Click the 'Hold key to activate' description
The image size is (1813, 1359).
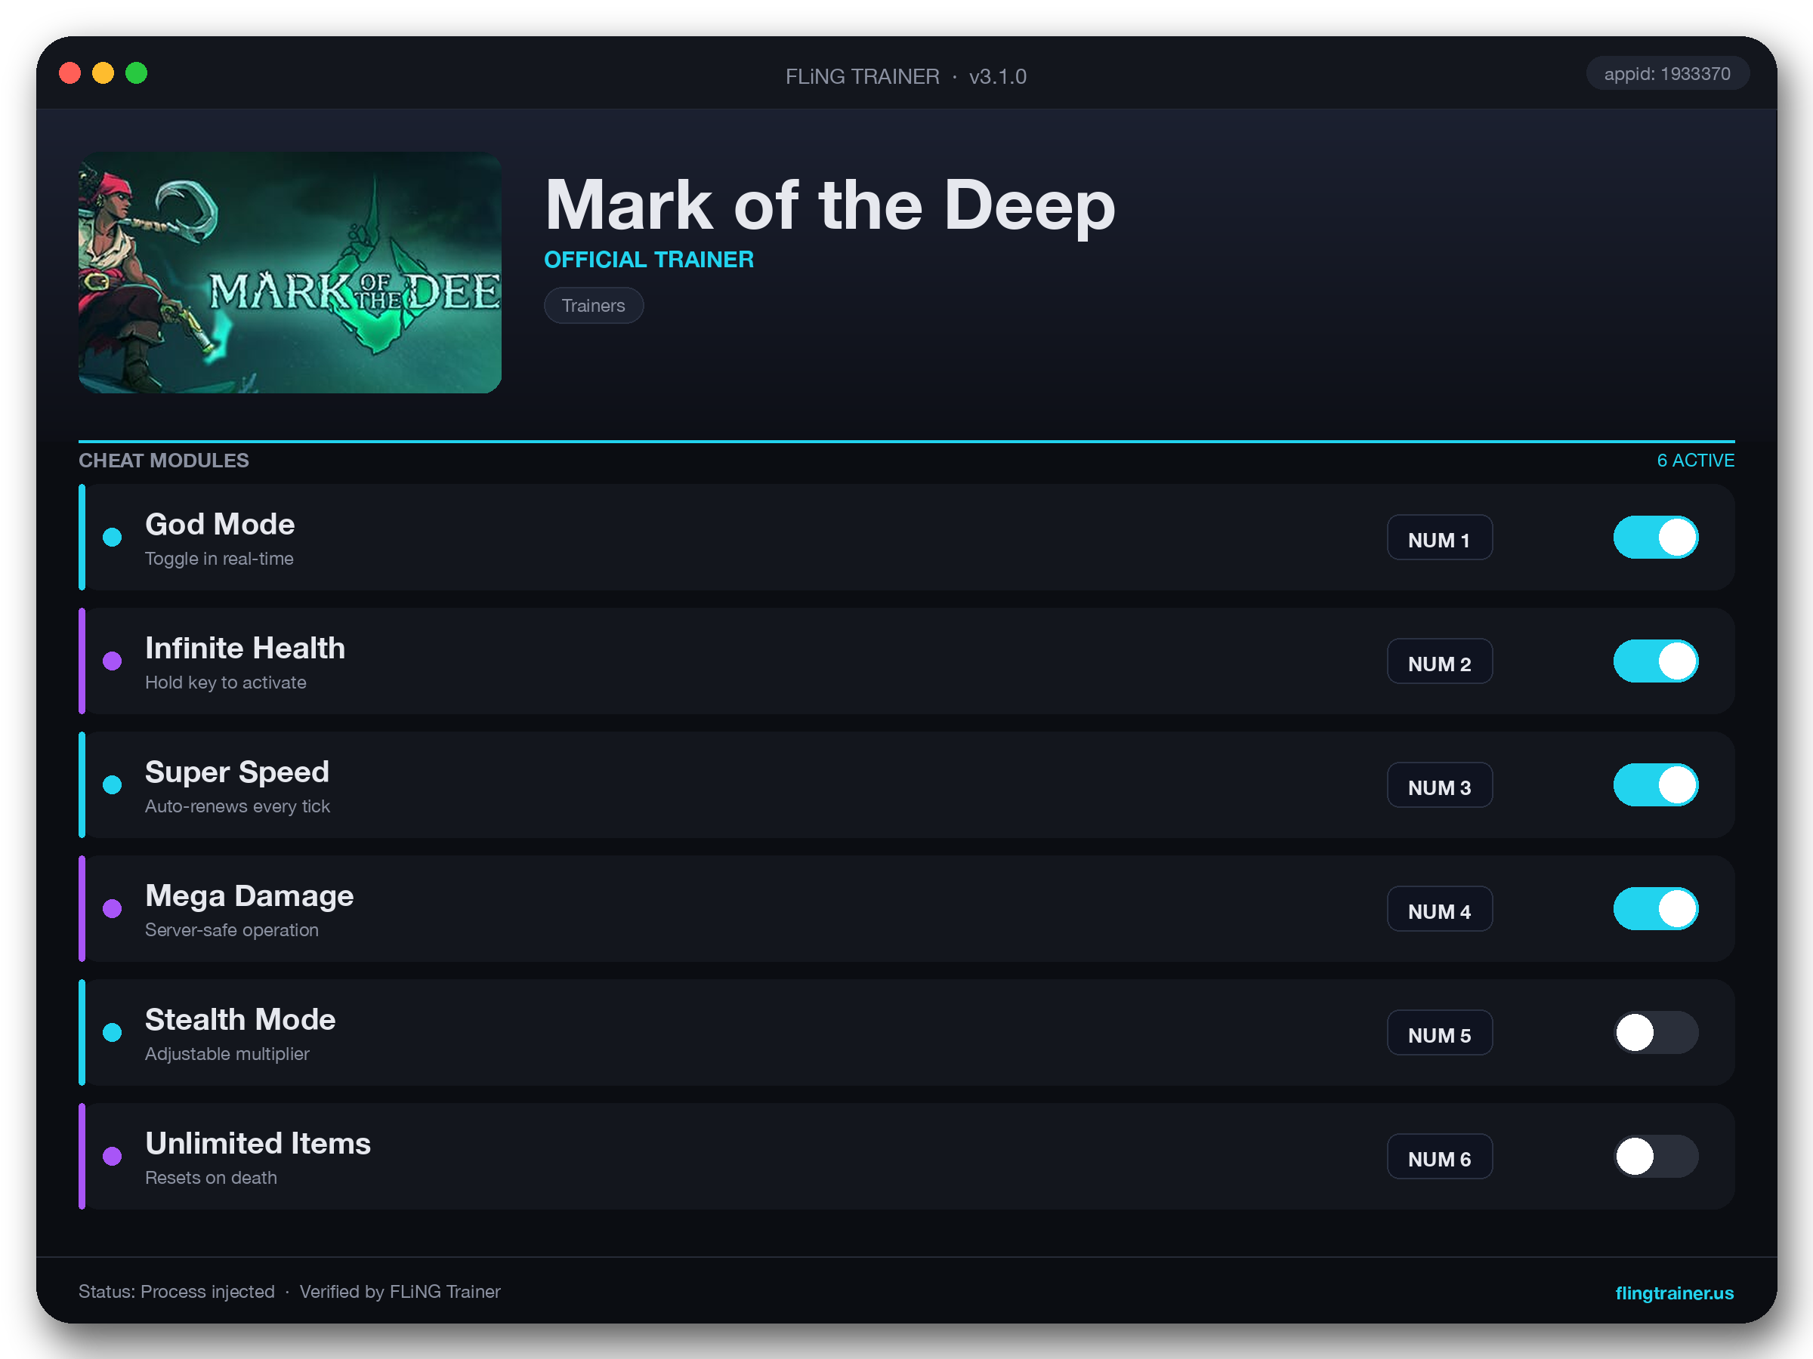[225, 683]
